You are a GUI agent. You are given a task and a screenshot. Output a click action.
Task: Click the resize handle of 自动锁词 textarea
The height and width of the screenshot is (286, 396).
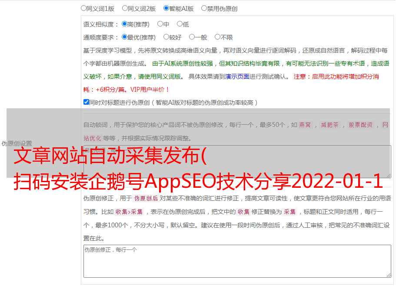pyautogui.click(x=388, y=175)
